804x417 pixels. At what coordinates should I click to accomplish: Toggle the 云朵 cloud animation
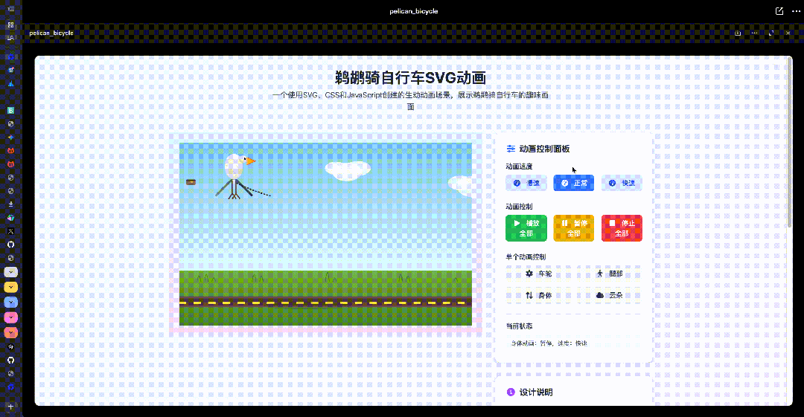[609, 295]
